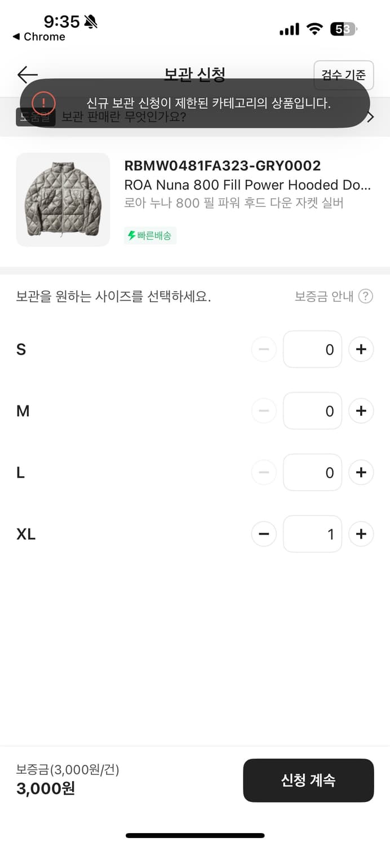The height and width of the screenshot is (846, 390).
Task: Tap the plus icon next to size L
Action: pyautogui.click(x=361, y=472)
